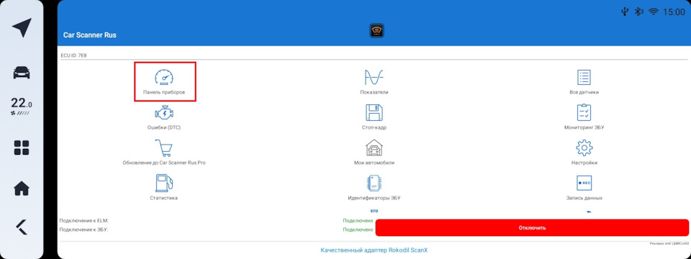Open Запись данных REC icon
Image resolution: width=691 pixels, height=259 pixels.
[x=584, y=183]
